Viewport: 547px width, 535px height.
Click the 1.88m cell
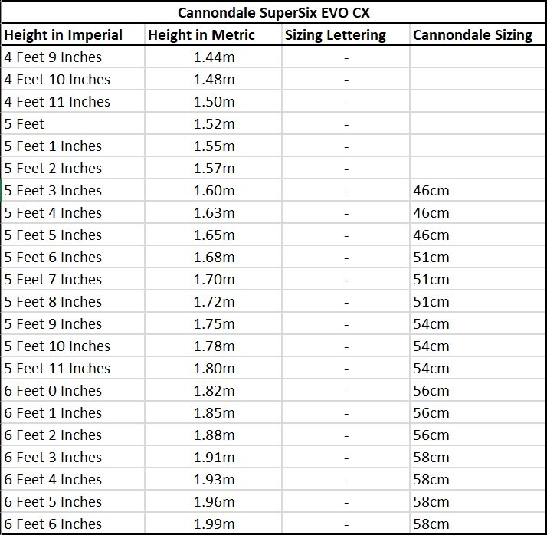[213, 435]
